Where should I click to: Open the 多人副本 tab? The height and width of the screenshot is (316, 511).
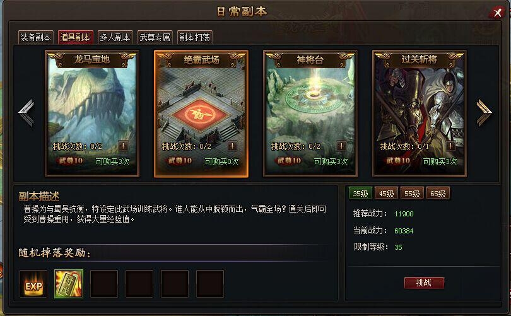coord(115,37)
